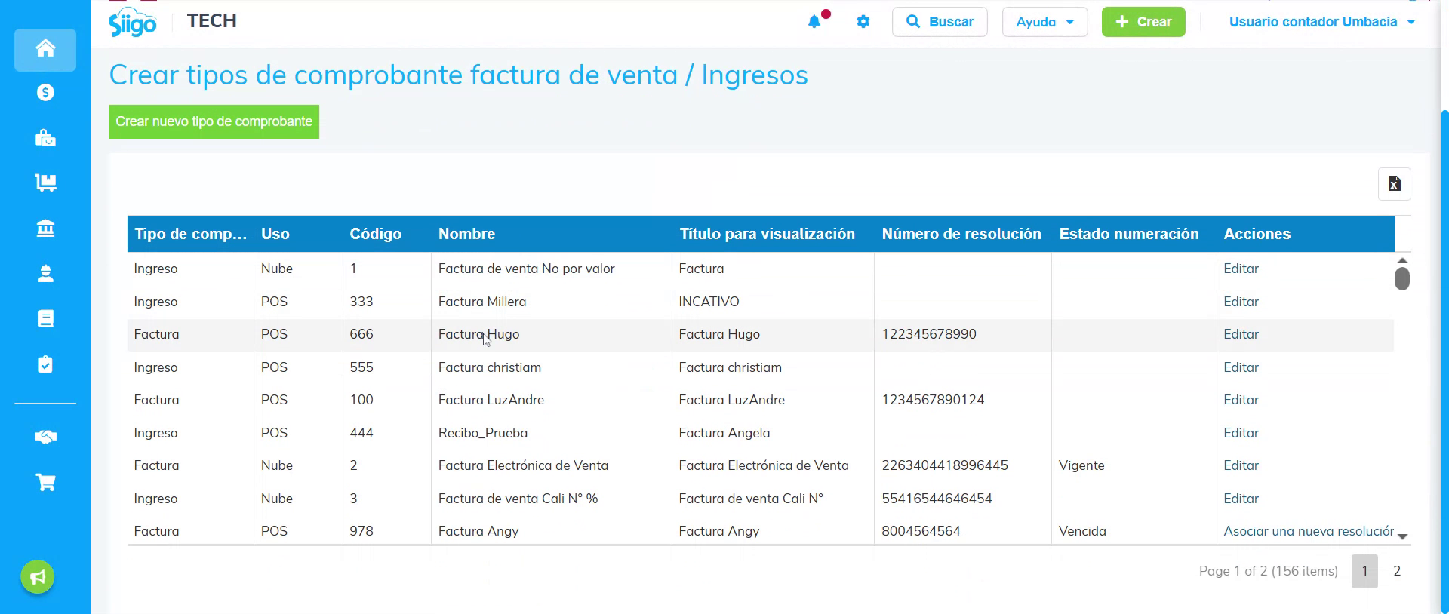Edit the Factura Hugo row
This screenshot has width=1449, height=614.
pyautogui.click(x=1241, y=334)
